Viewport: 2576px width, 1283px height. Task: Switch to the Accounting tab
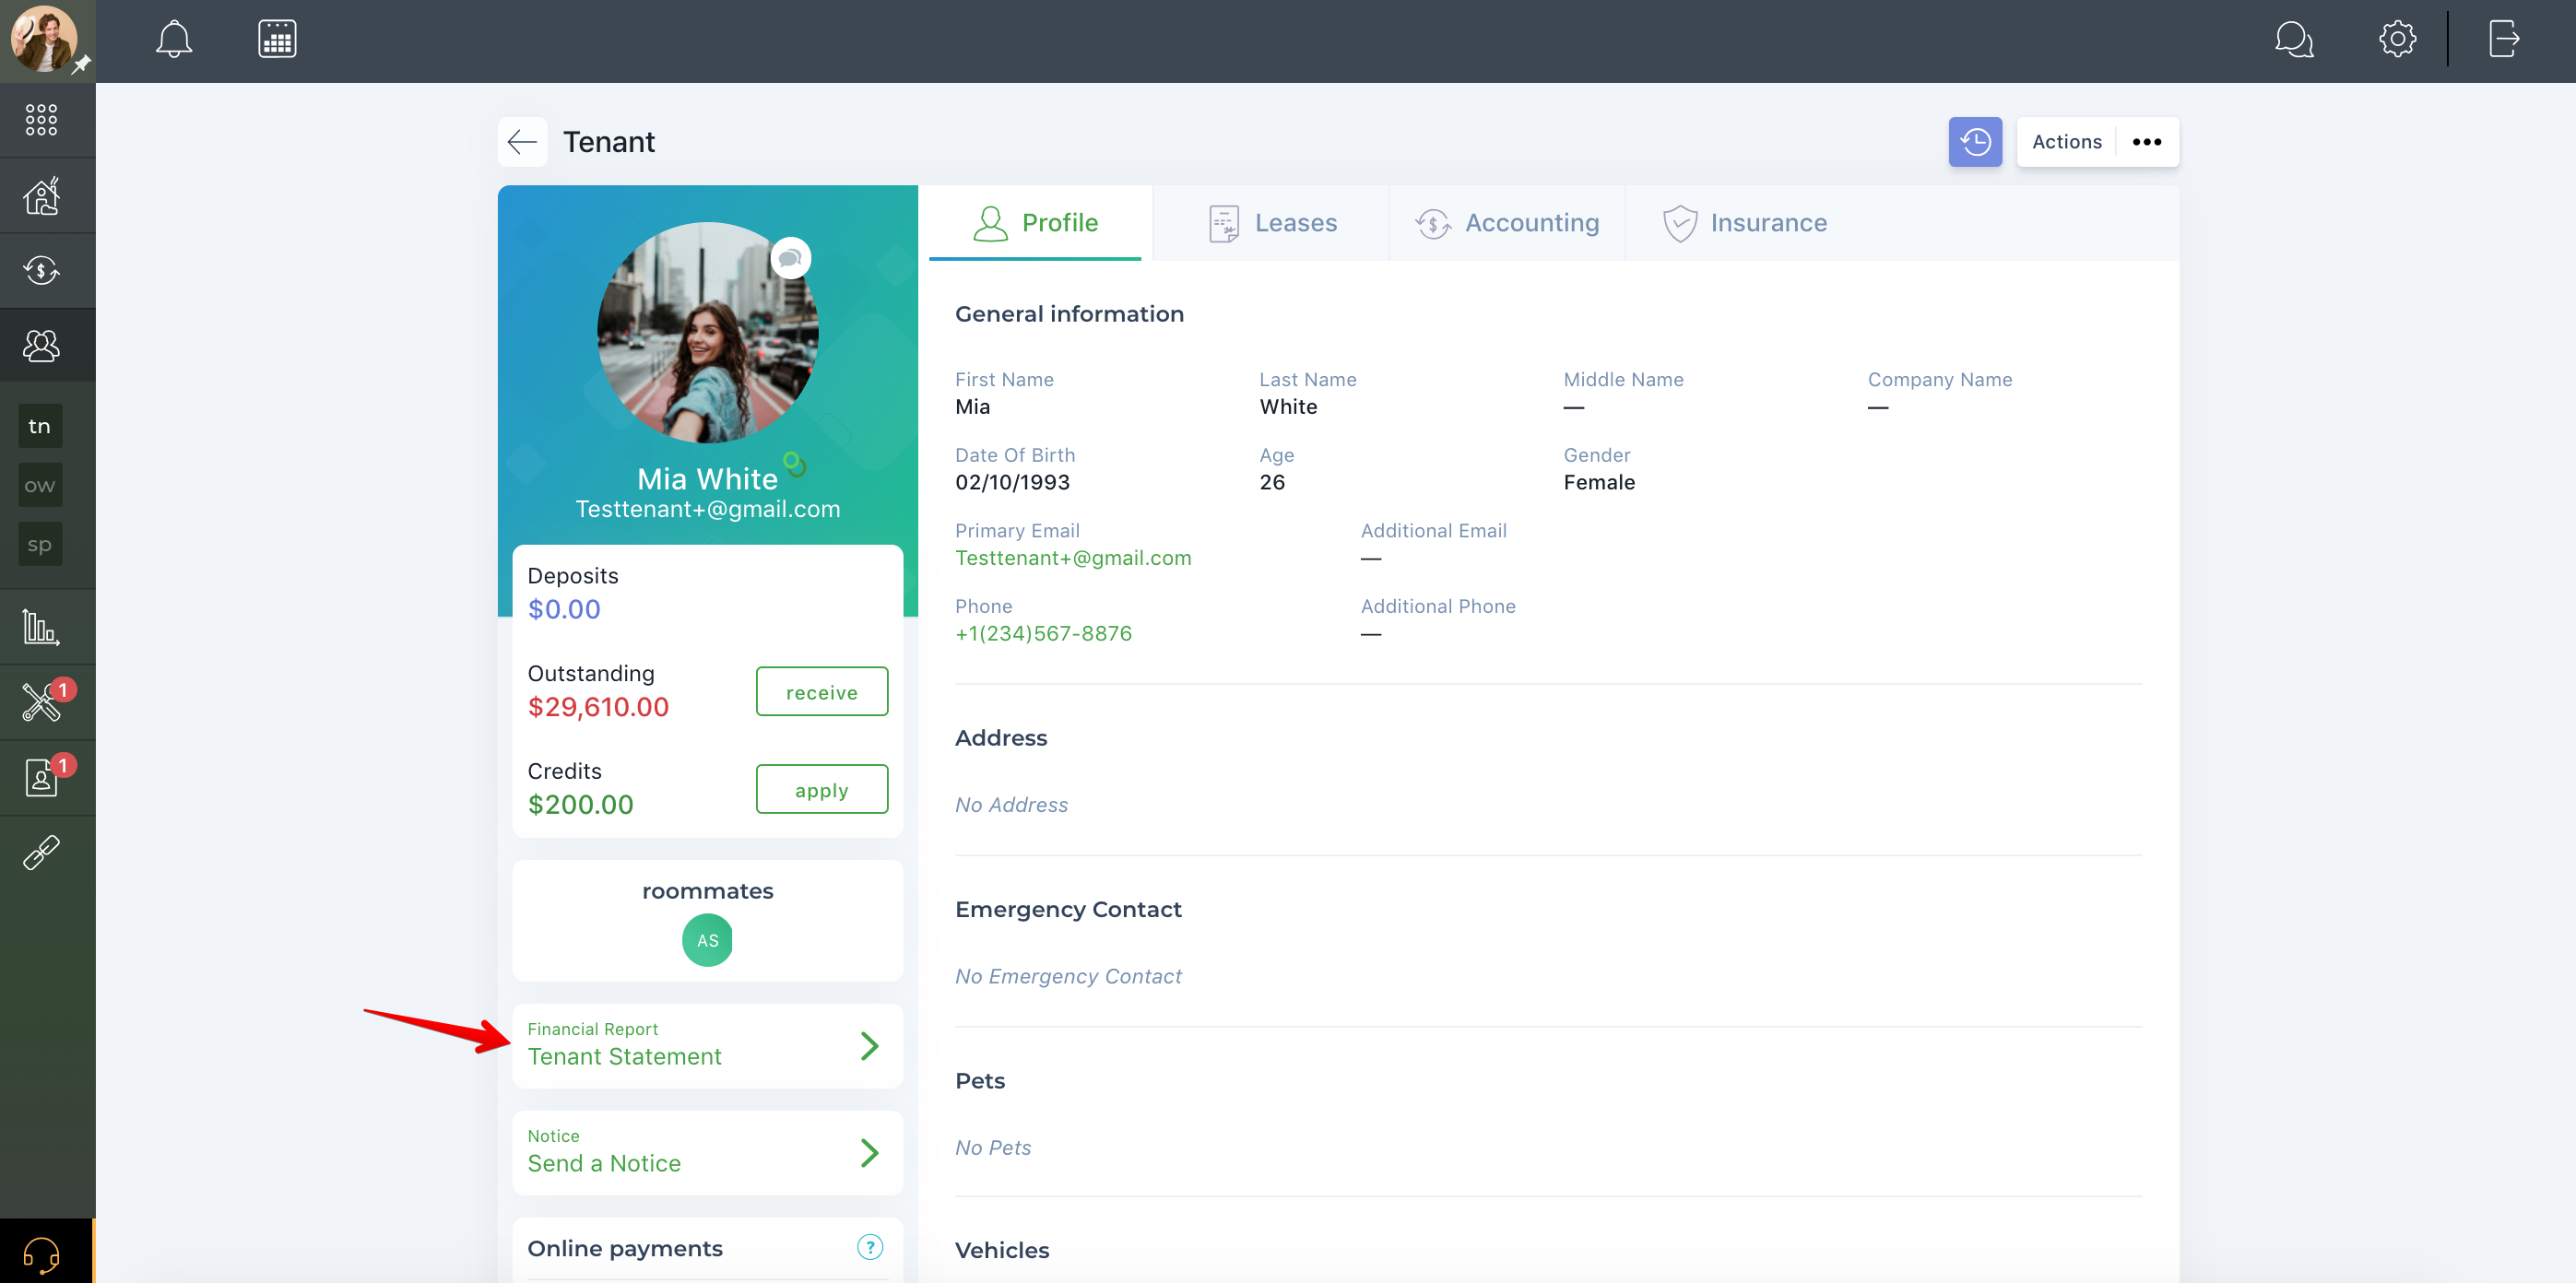[1507, 222]
